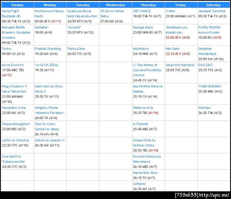Open the TIGER & BUNNY link

210,86
